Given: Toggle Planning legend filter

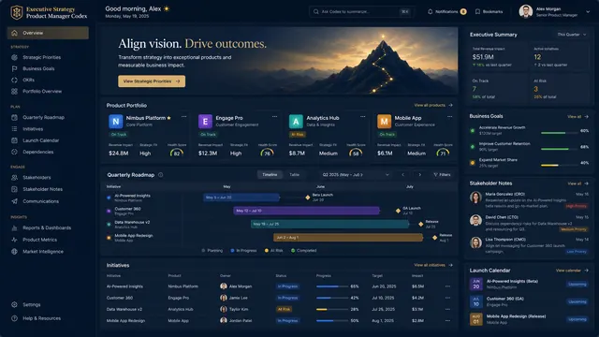Looking at the screenshot, I should click(212, 251).
